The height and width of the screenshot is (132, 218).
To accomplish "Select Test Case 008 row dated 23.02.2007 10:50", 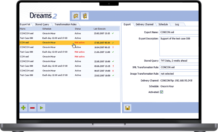I will click(x=69, y=75).
